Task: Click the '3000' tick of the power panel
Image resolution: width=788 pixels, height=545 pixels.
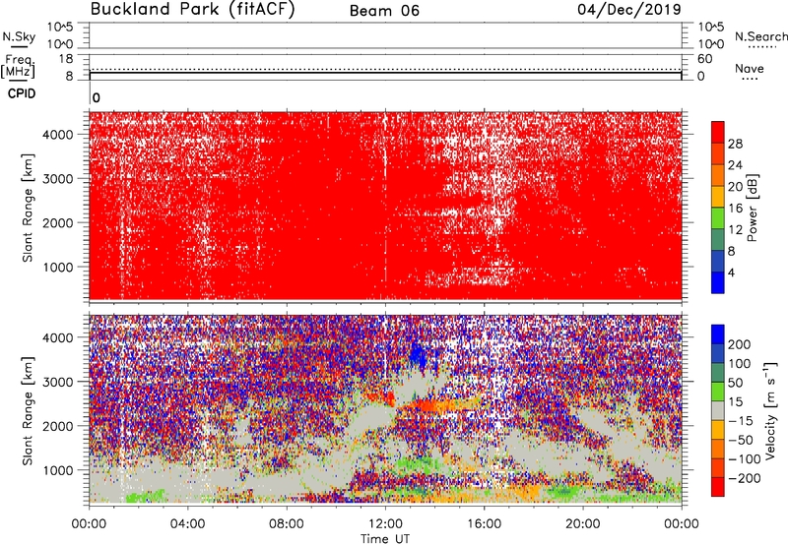Action: (x=58, y=179)
